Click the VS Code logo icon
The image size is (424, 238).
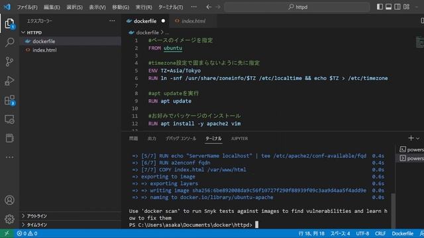pyautogui.click(x=7, y=7)
